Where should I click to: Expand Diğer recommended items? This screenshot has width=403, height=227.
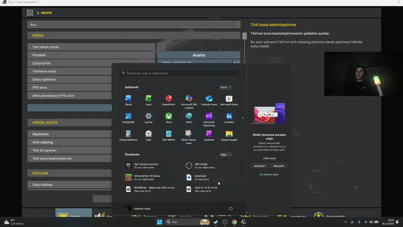[x=226, y=154]
